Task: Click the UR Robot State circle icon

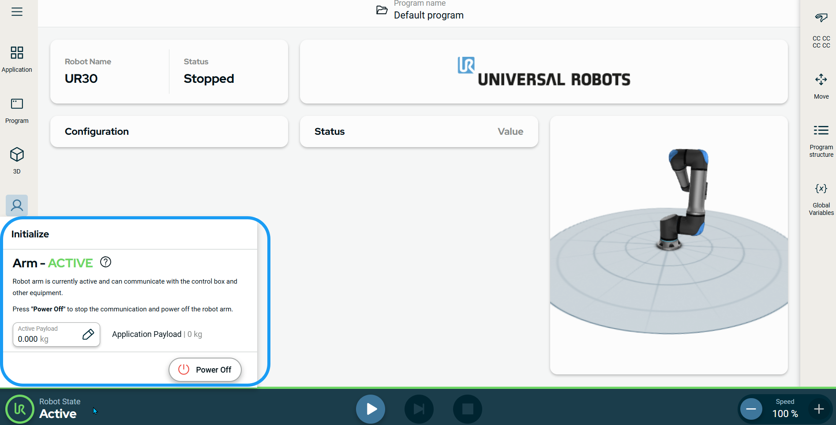Action: 20,409
